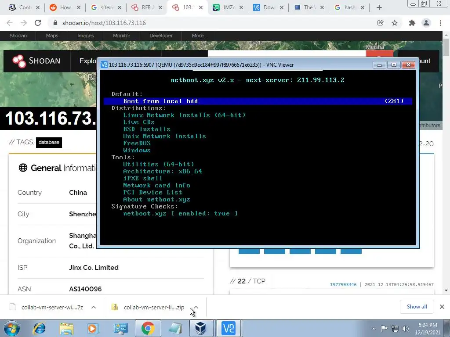This screenshot has width=450, height=337.
Task: Open Chrome profile avatar
Action: 426,23
